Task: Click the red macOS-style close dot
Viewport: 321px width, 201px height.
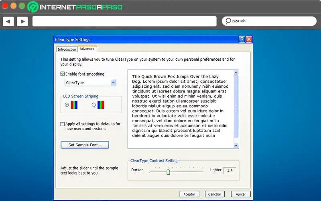Action: click(5, 6)
